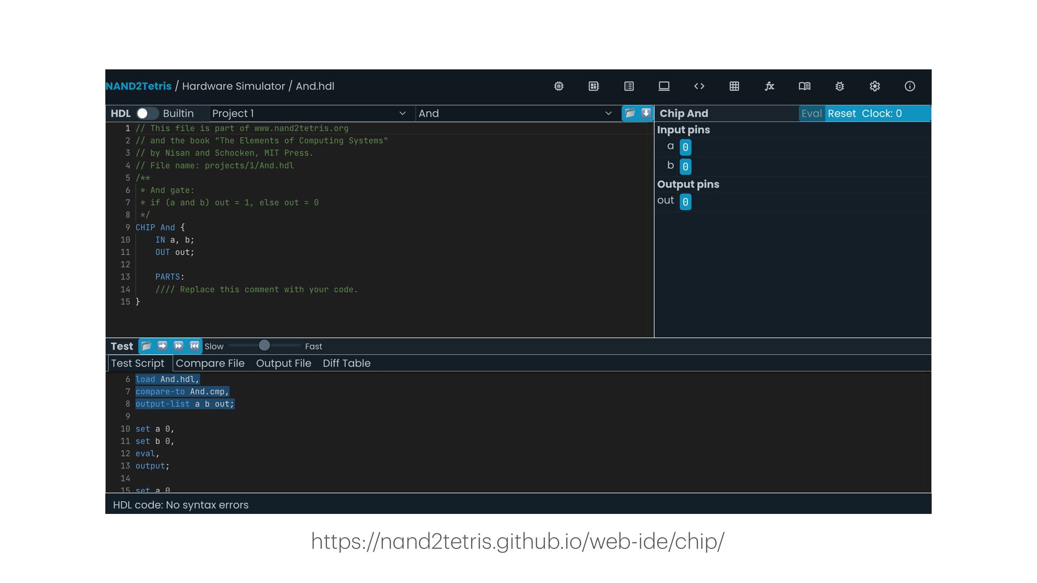
Task: Open the code brackets compiler icon
Action: point(699,86)
